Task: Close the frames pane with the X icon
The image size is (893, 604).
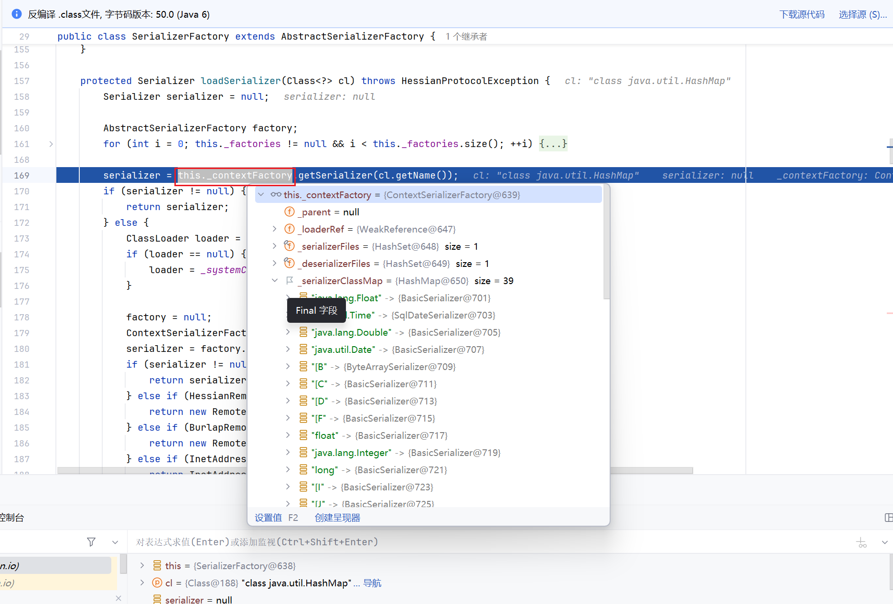Action: pyautogui.click(x=118, y=598)
